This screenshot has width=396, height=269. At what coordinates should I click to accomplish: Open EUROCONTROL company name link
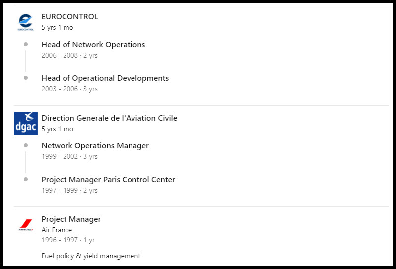click(69, 17)
